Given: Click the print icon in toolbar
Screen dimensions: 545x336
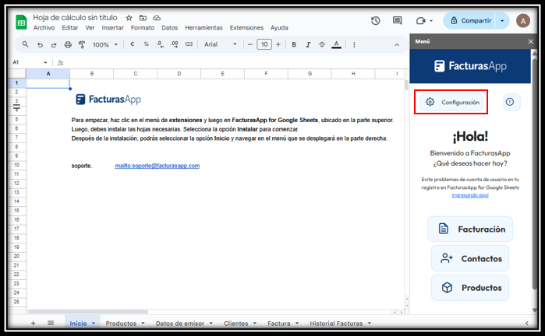Looking at the screenshot, I should [x=67, y=45].
